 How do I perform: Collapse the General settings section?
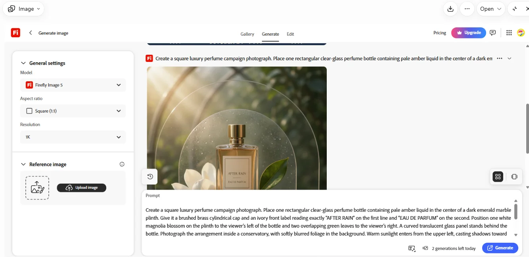(23, 63)
